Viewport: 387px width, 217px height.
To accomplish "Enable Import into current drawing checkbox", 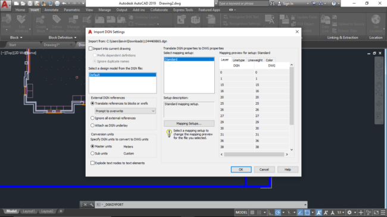I will 90,49.
